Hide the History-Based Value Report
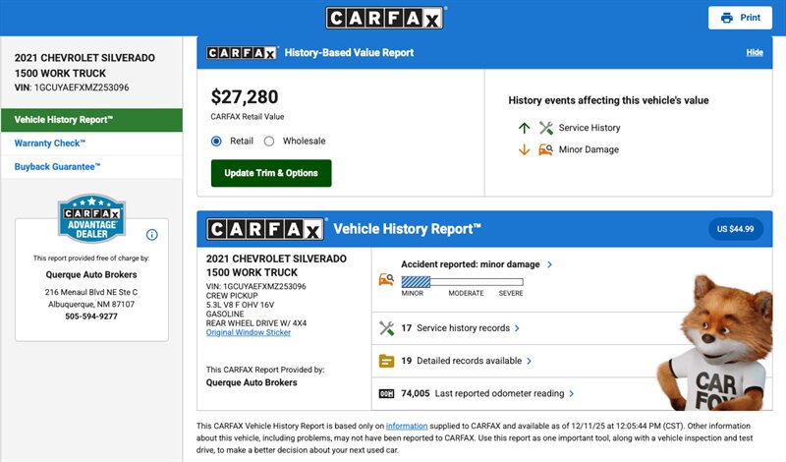Screen dimensions: 786x462 755,52
